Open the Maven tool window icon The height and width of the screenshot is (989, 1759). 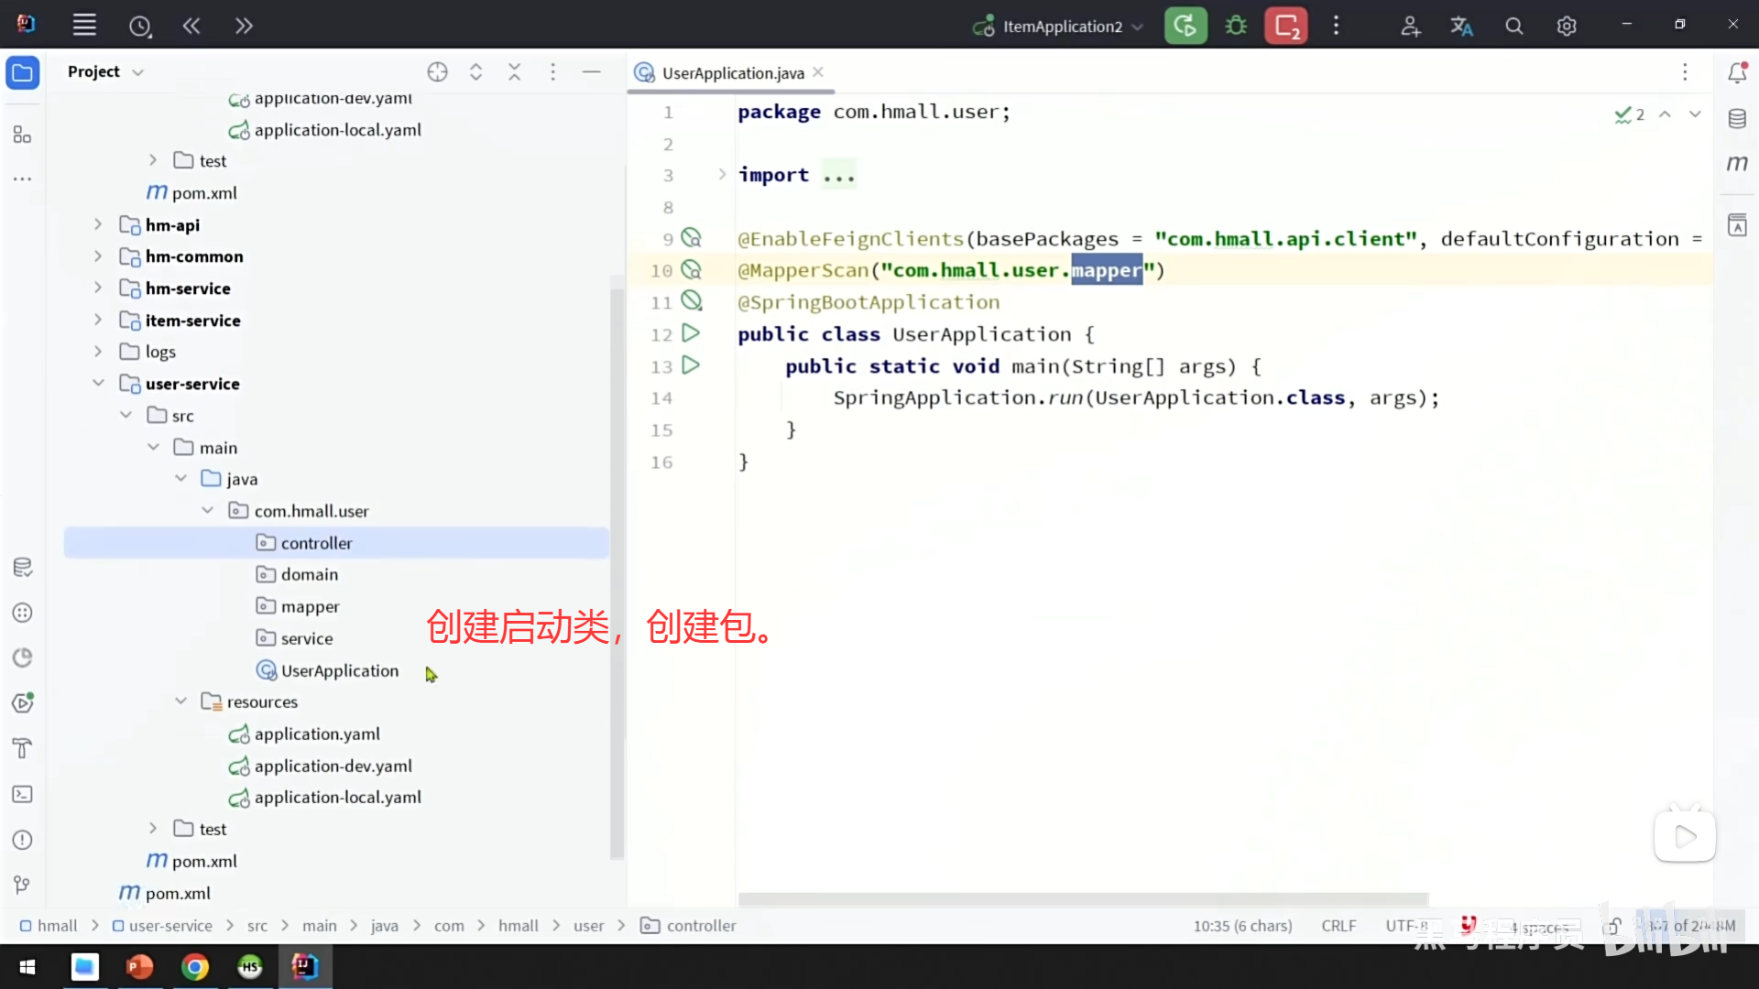pyautogui.click(x=1737, y=163)
